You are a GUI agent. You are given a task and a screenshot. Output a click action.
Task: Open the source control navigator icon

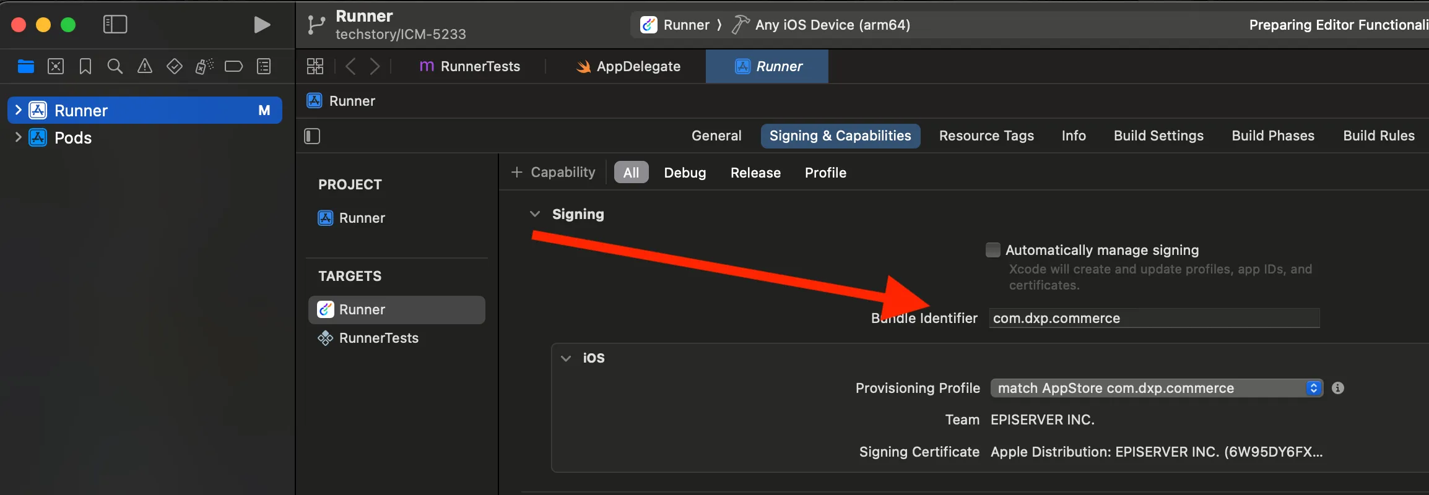(x=56, y=66)
